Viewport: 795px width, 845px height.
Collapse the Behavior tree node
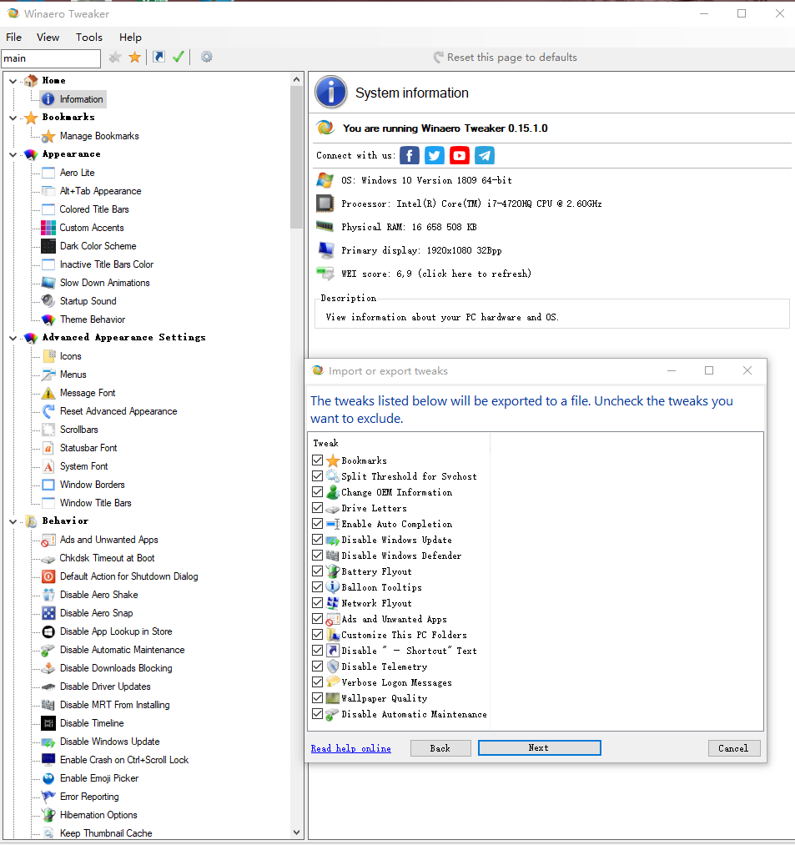13,521
